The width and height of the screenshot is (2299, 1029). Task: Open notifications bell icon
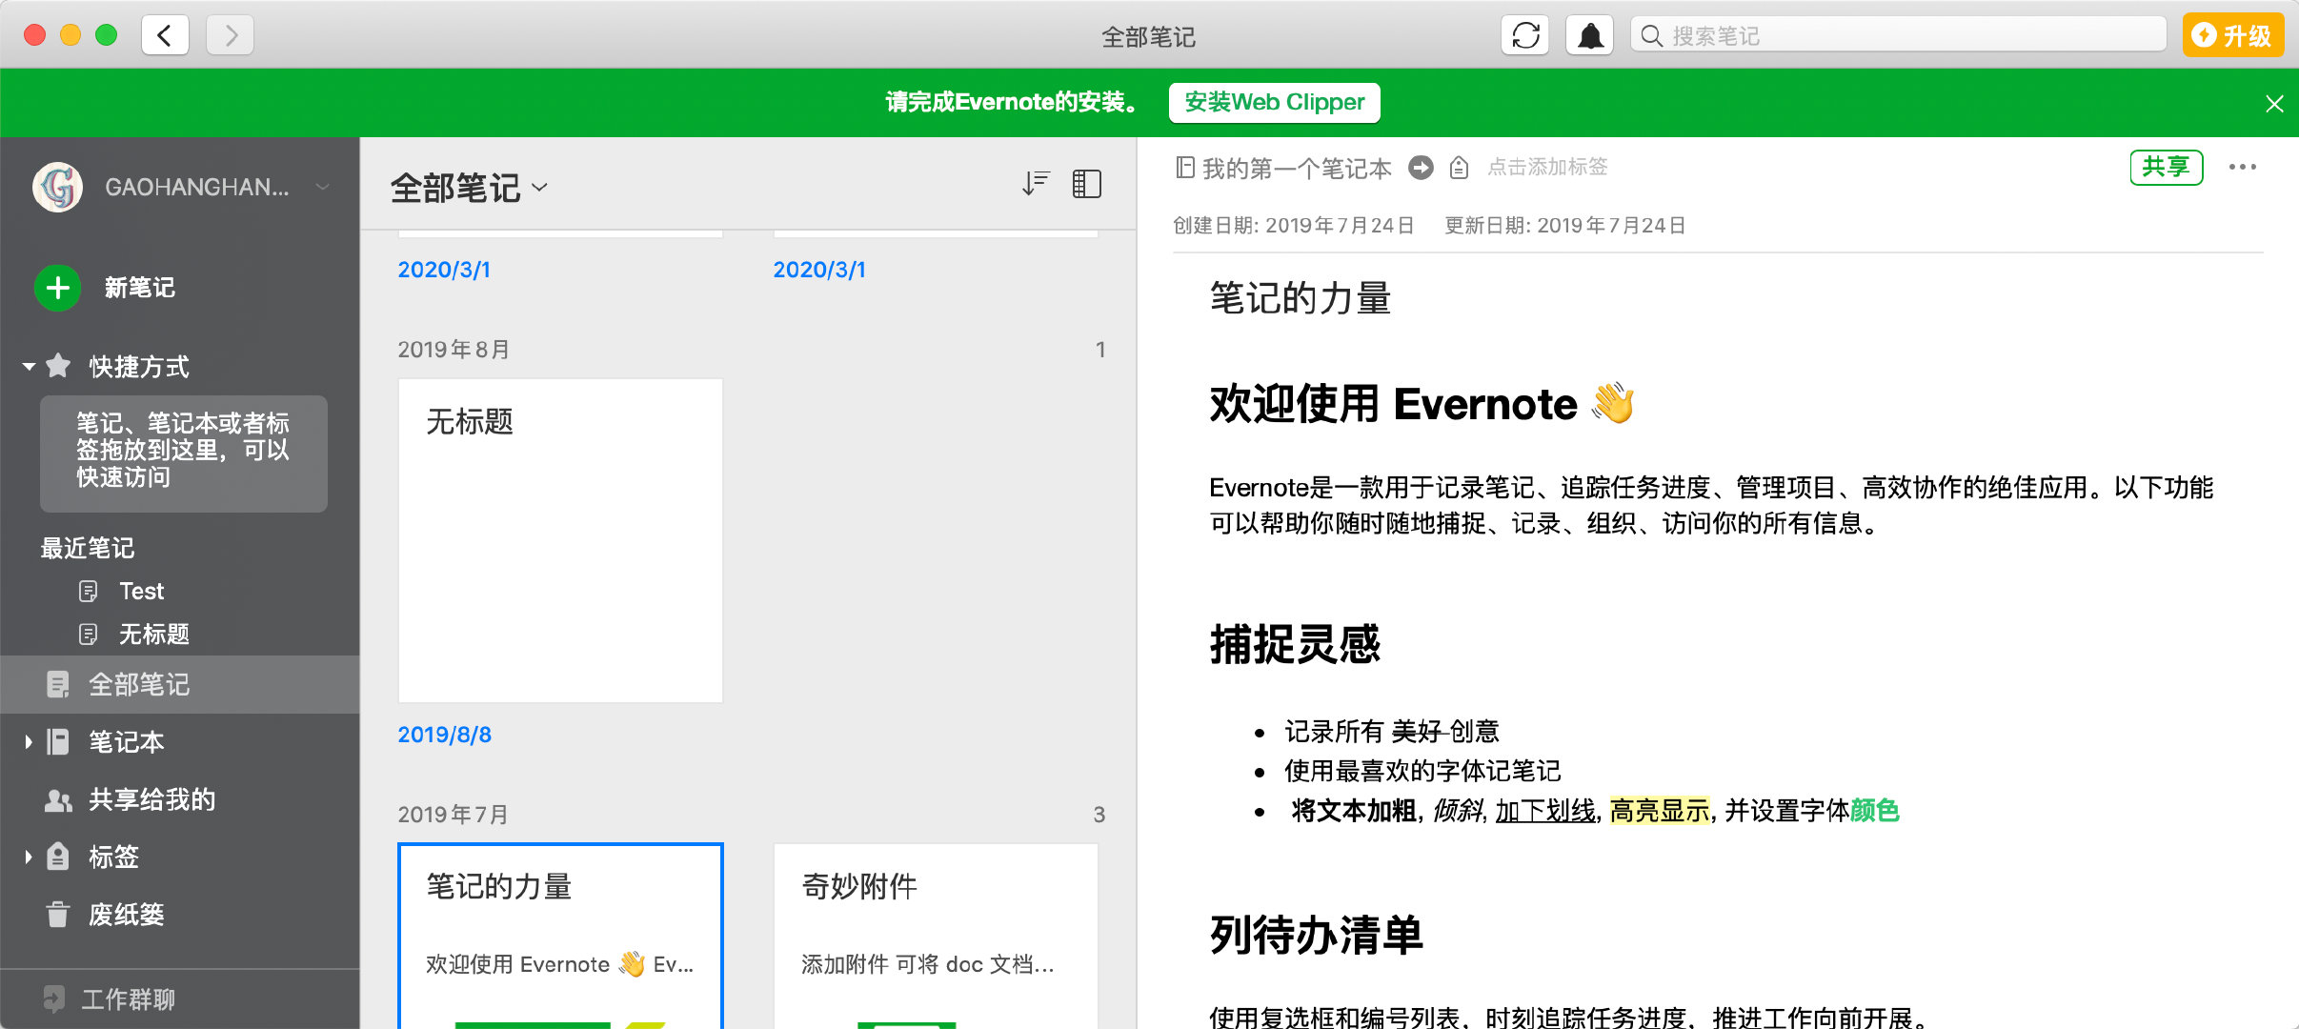pos(1589,36)
